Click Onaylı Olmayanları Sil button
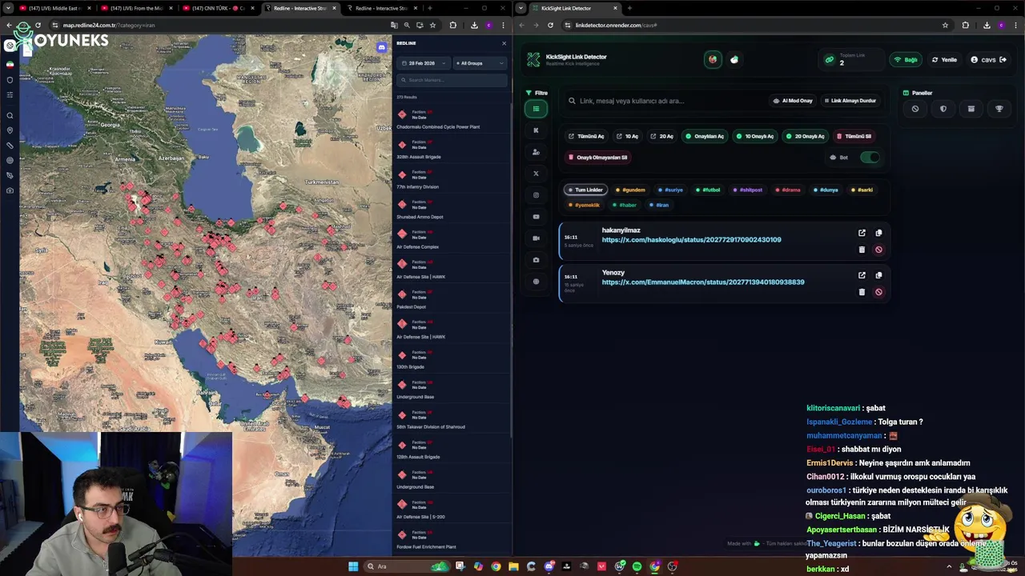 pos(597,158)
